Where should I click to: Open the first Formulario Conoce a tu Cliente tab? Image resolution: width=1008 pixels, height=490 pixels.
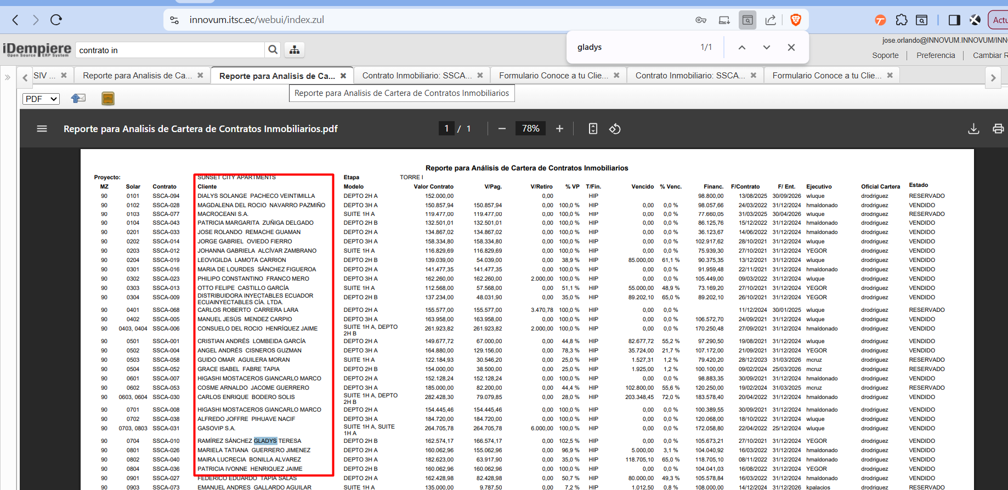553,76
